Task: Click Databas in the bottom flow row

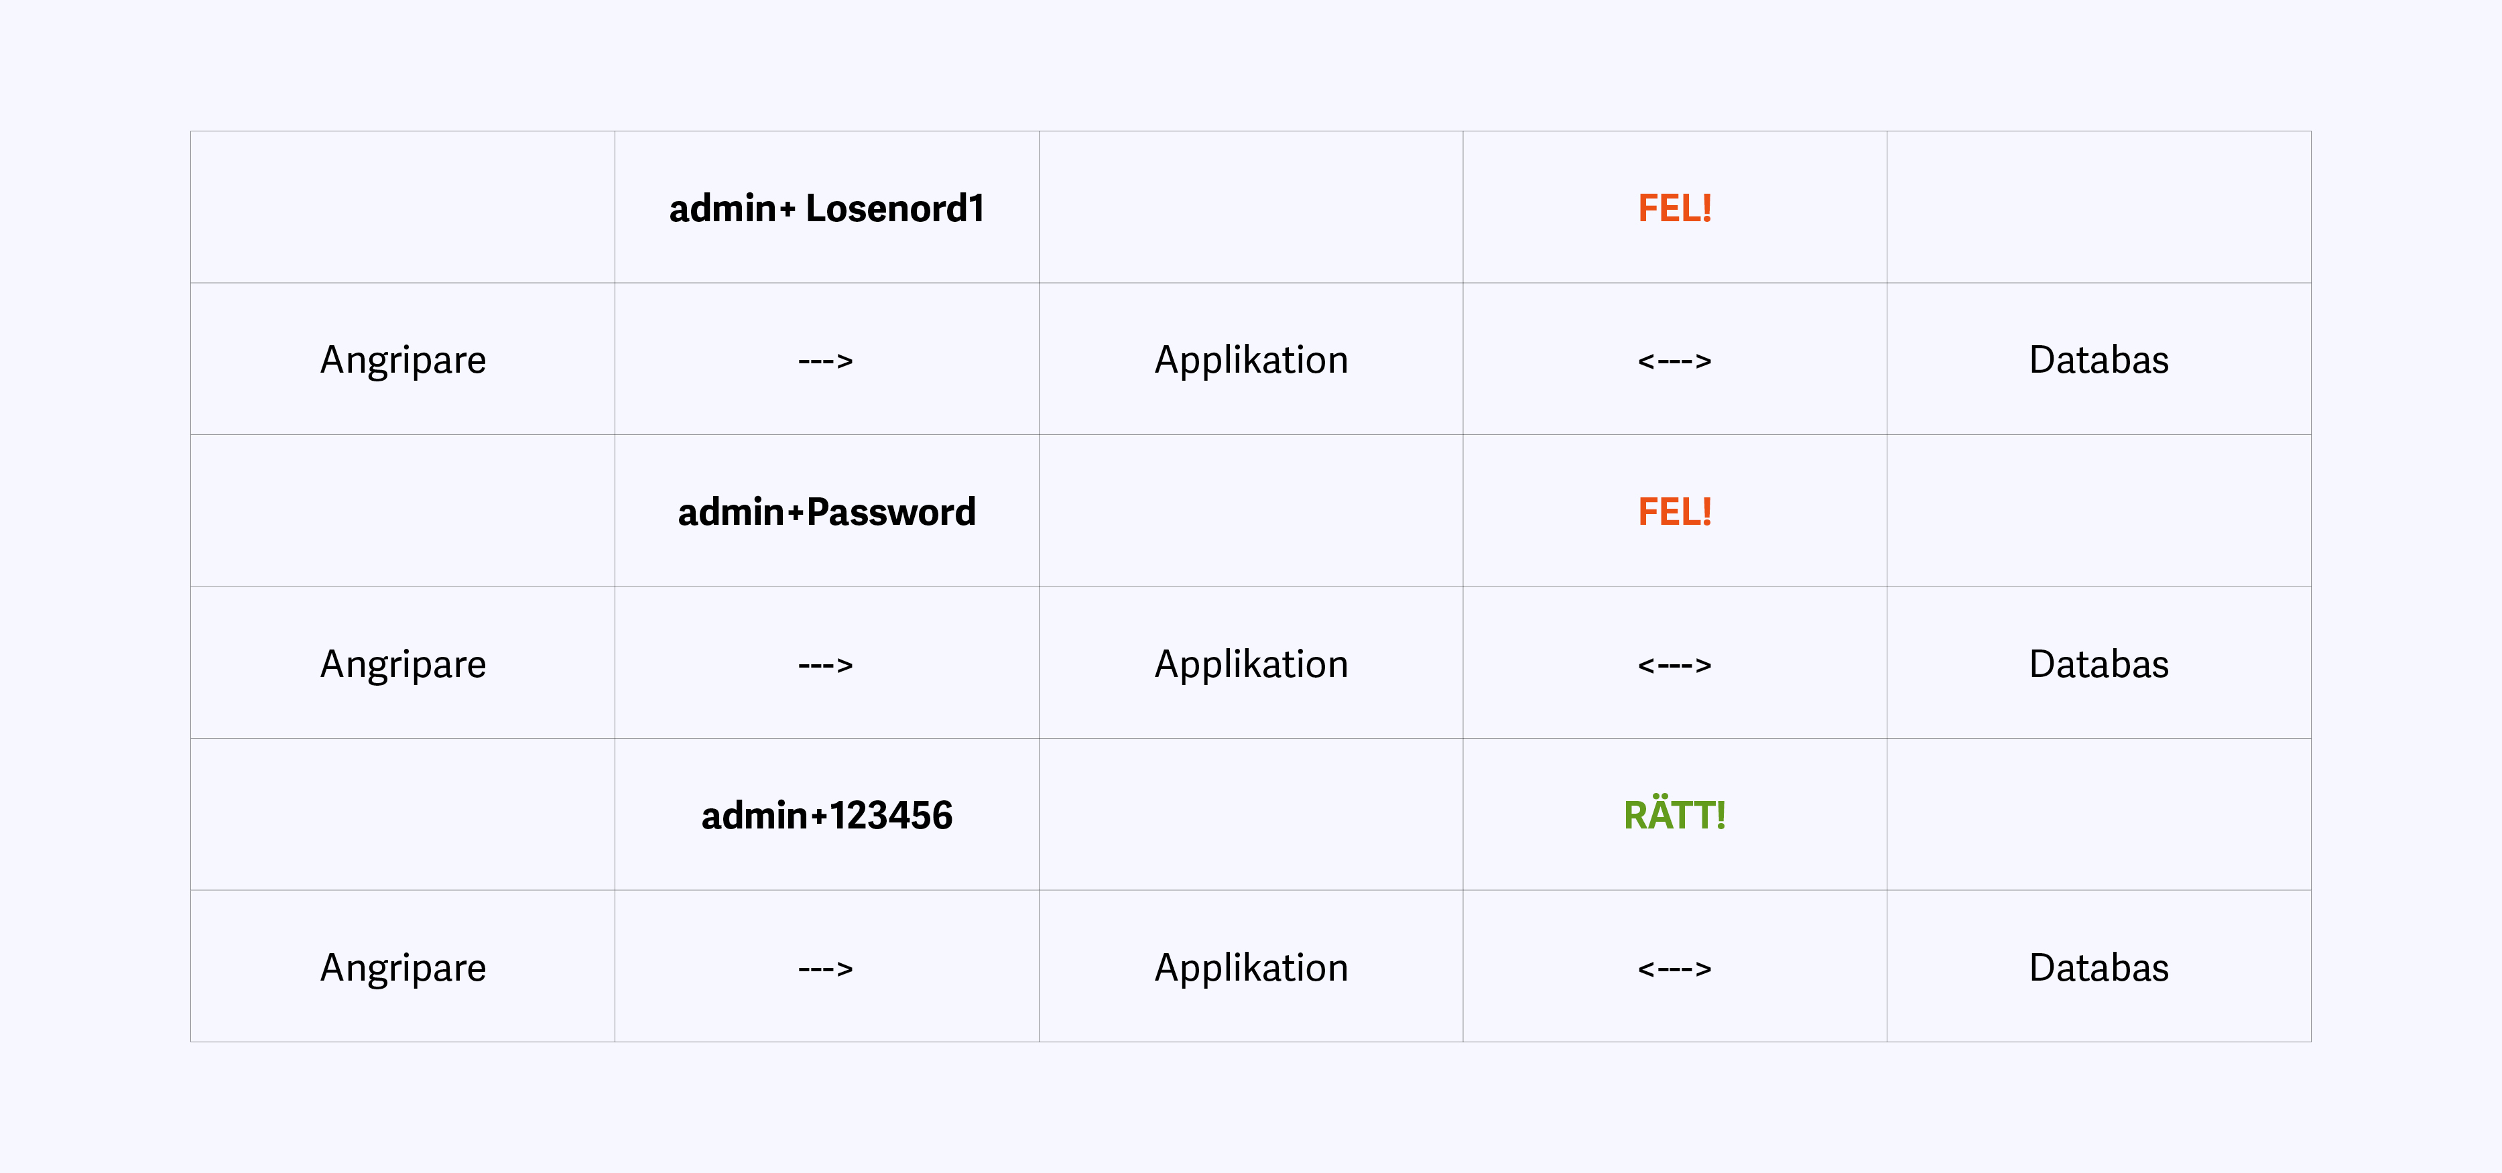Action: (2099, 967)
